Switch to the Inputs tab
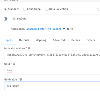This screenshot has width=100, height=103. tap(9, 40)
